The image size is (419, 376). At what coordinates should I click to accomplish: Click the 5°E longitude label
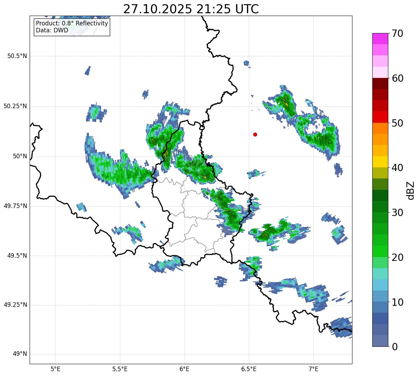click(x=55, y=369)
